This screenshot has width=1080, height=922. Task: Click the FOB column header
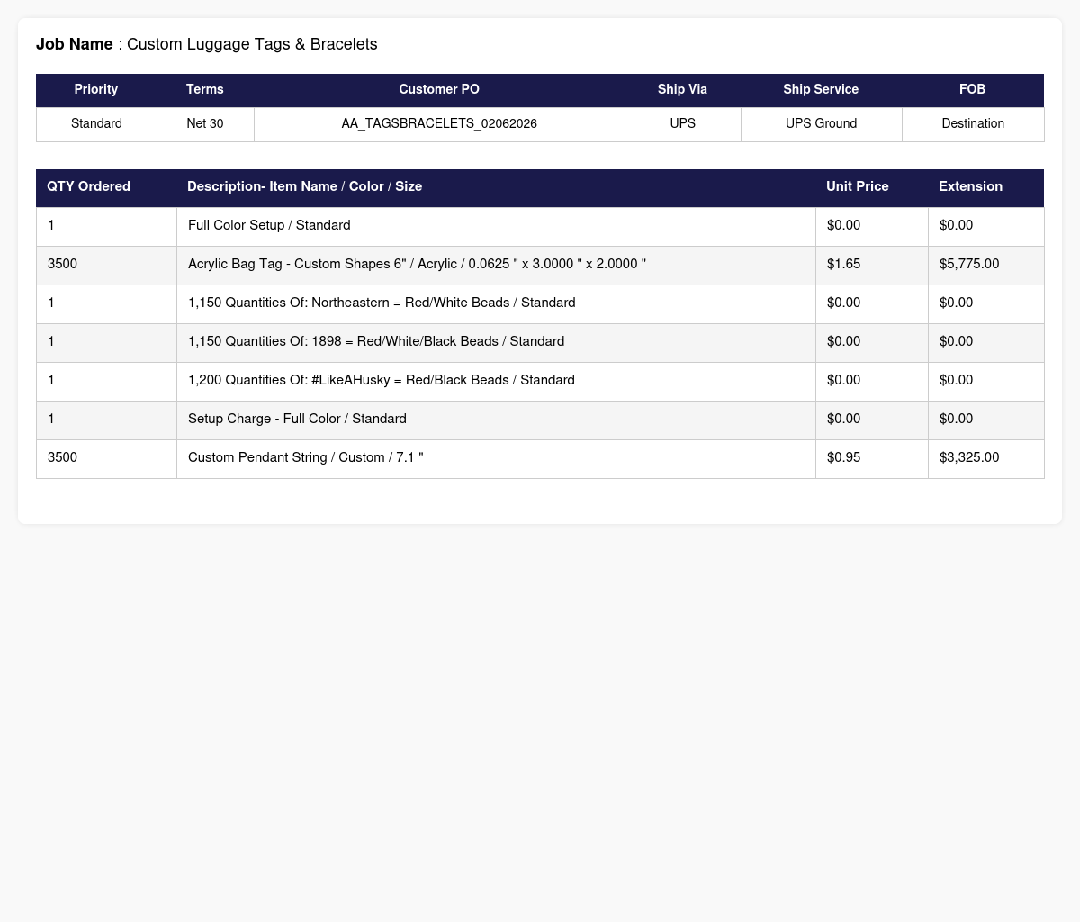click(973, 89)
